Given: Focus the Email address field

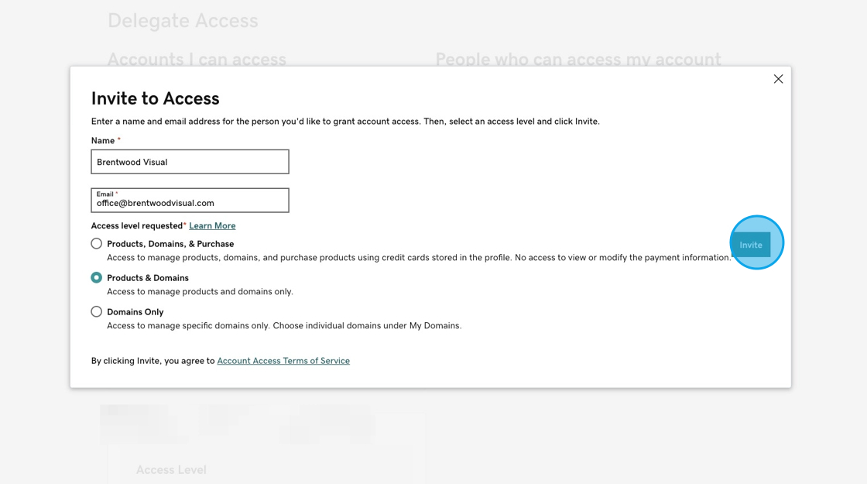Looking at the screenshot, I should pyautogui.click(x=190, y=201).
